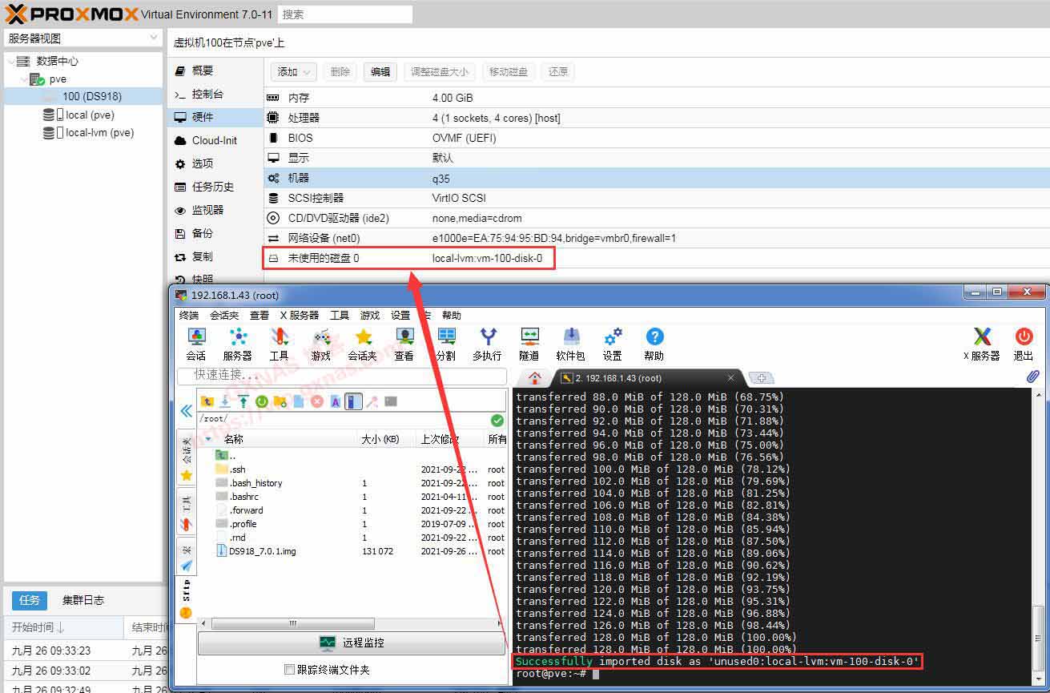Open the 软件包 packages tool
This screenshot has height=693, width=1050.
pyautogui.click(x=570, y=344)
